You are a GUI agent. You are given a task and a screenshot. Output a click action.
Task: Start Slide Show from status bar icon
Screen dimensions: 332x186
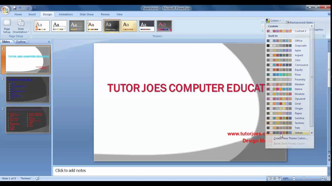coord(279,179)
